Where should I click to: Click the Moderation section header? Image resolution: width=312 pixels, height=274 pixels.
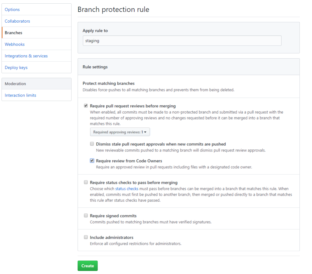[x=15, y=84]
